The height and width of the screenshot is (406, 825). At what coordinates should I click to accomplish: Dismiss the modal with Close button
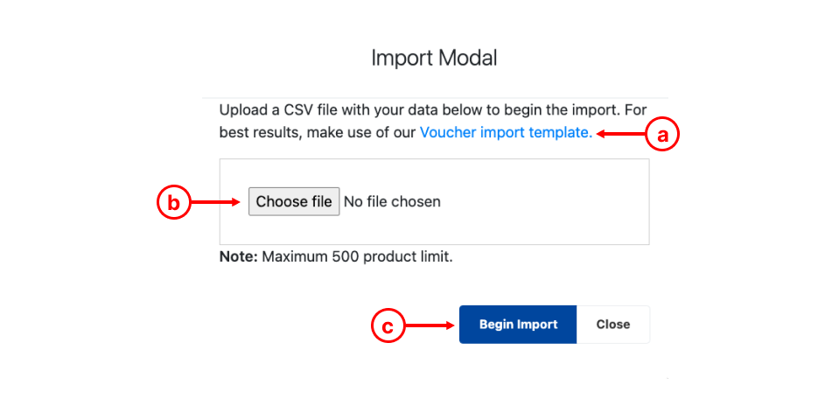point(613,325)
